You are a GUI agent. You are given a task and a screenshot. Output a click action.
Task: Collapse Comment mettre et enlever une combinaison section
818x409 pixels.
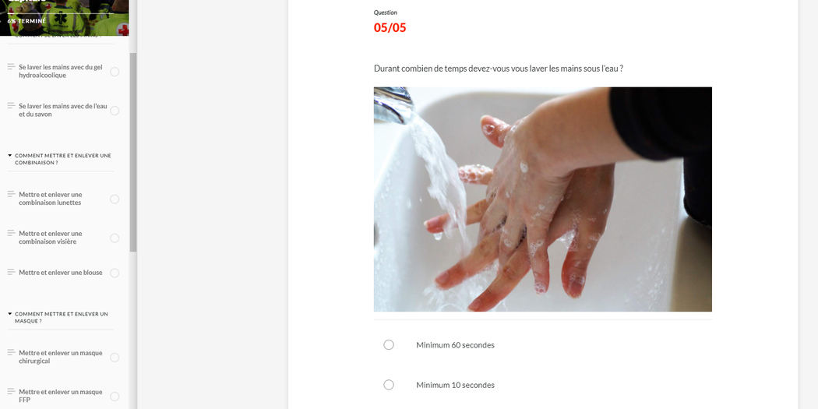(x=10, y=156)
